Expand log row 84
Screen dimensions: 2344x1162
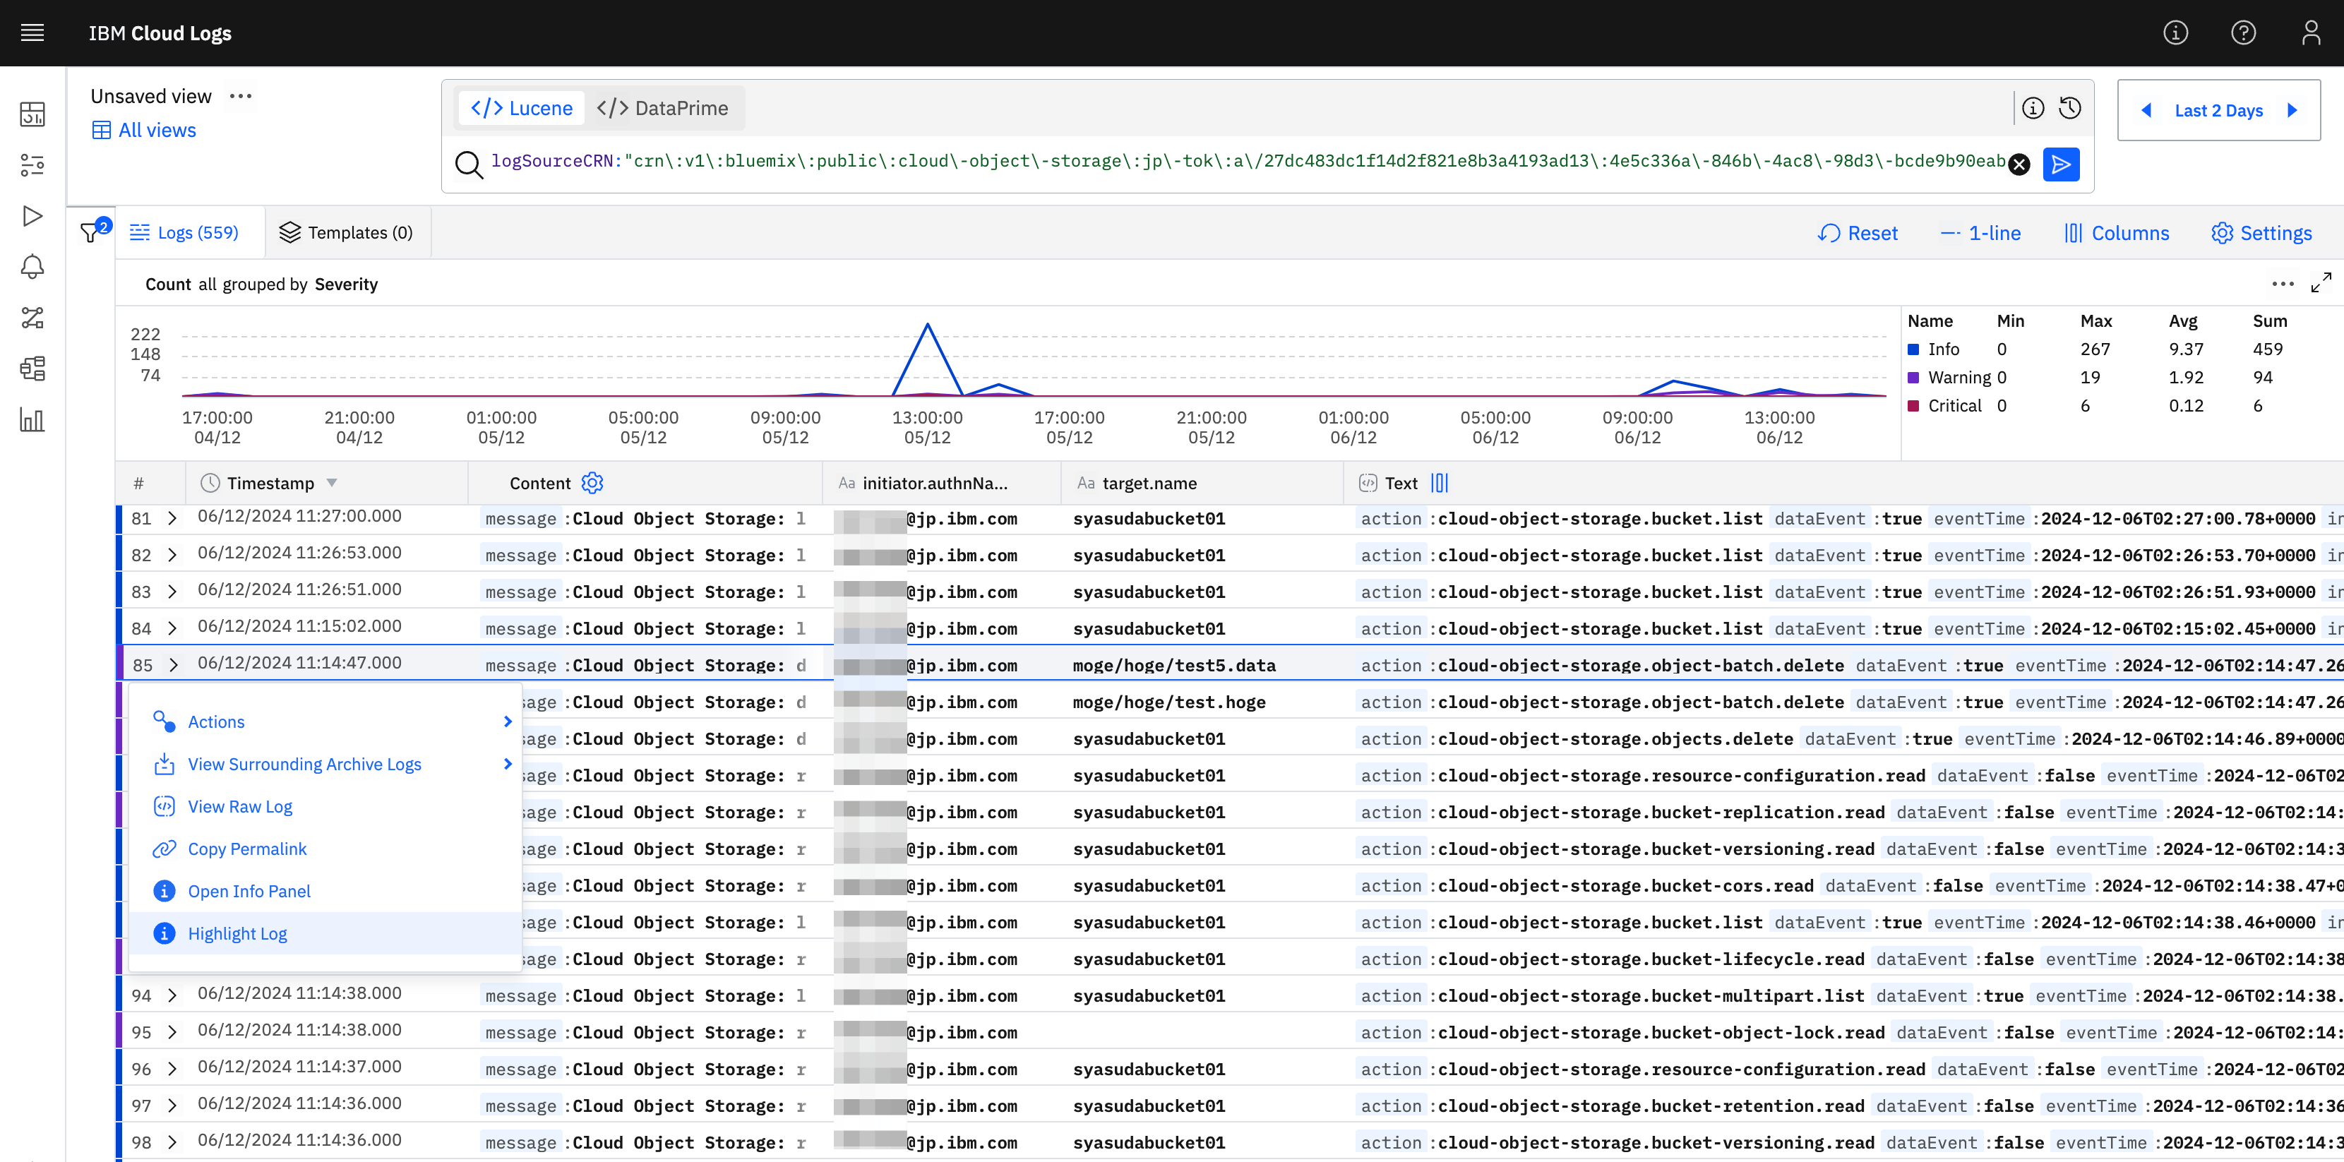tap(172, 628)
